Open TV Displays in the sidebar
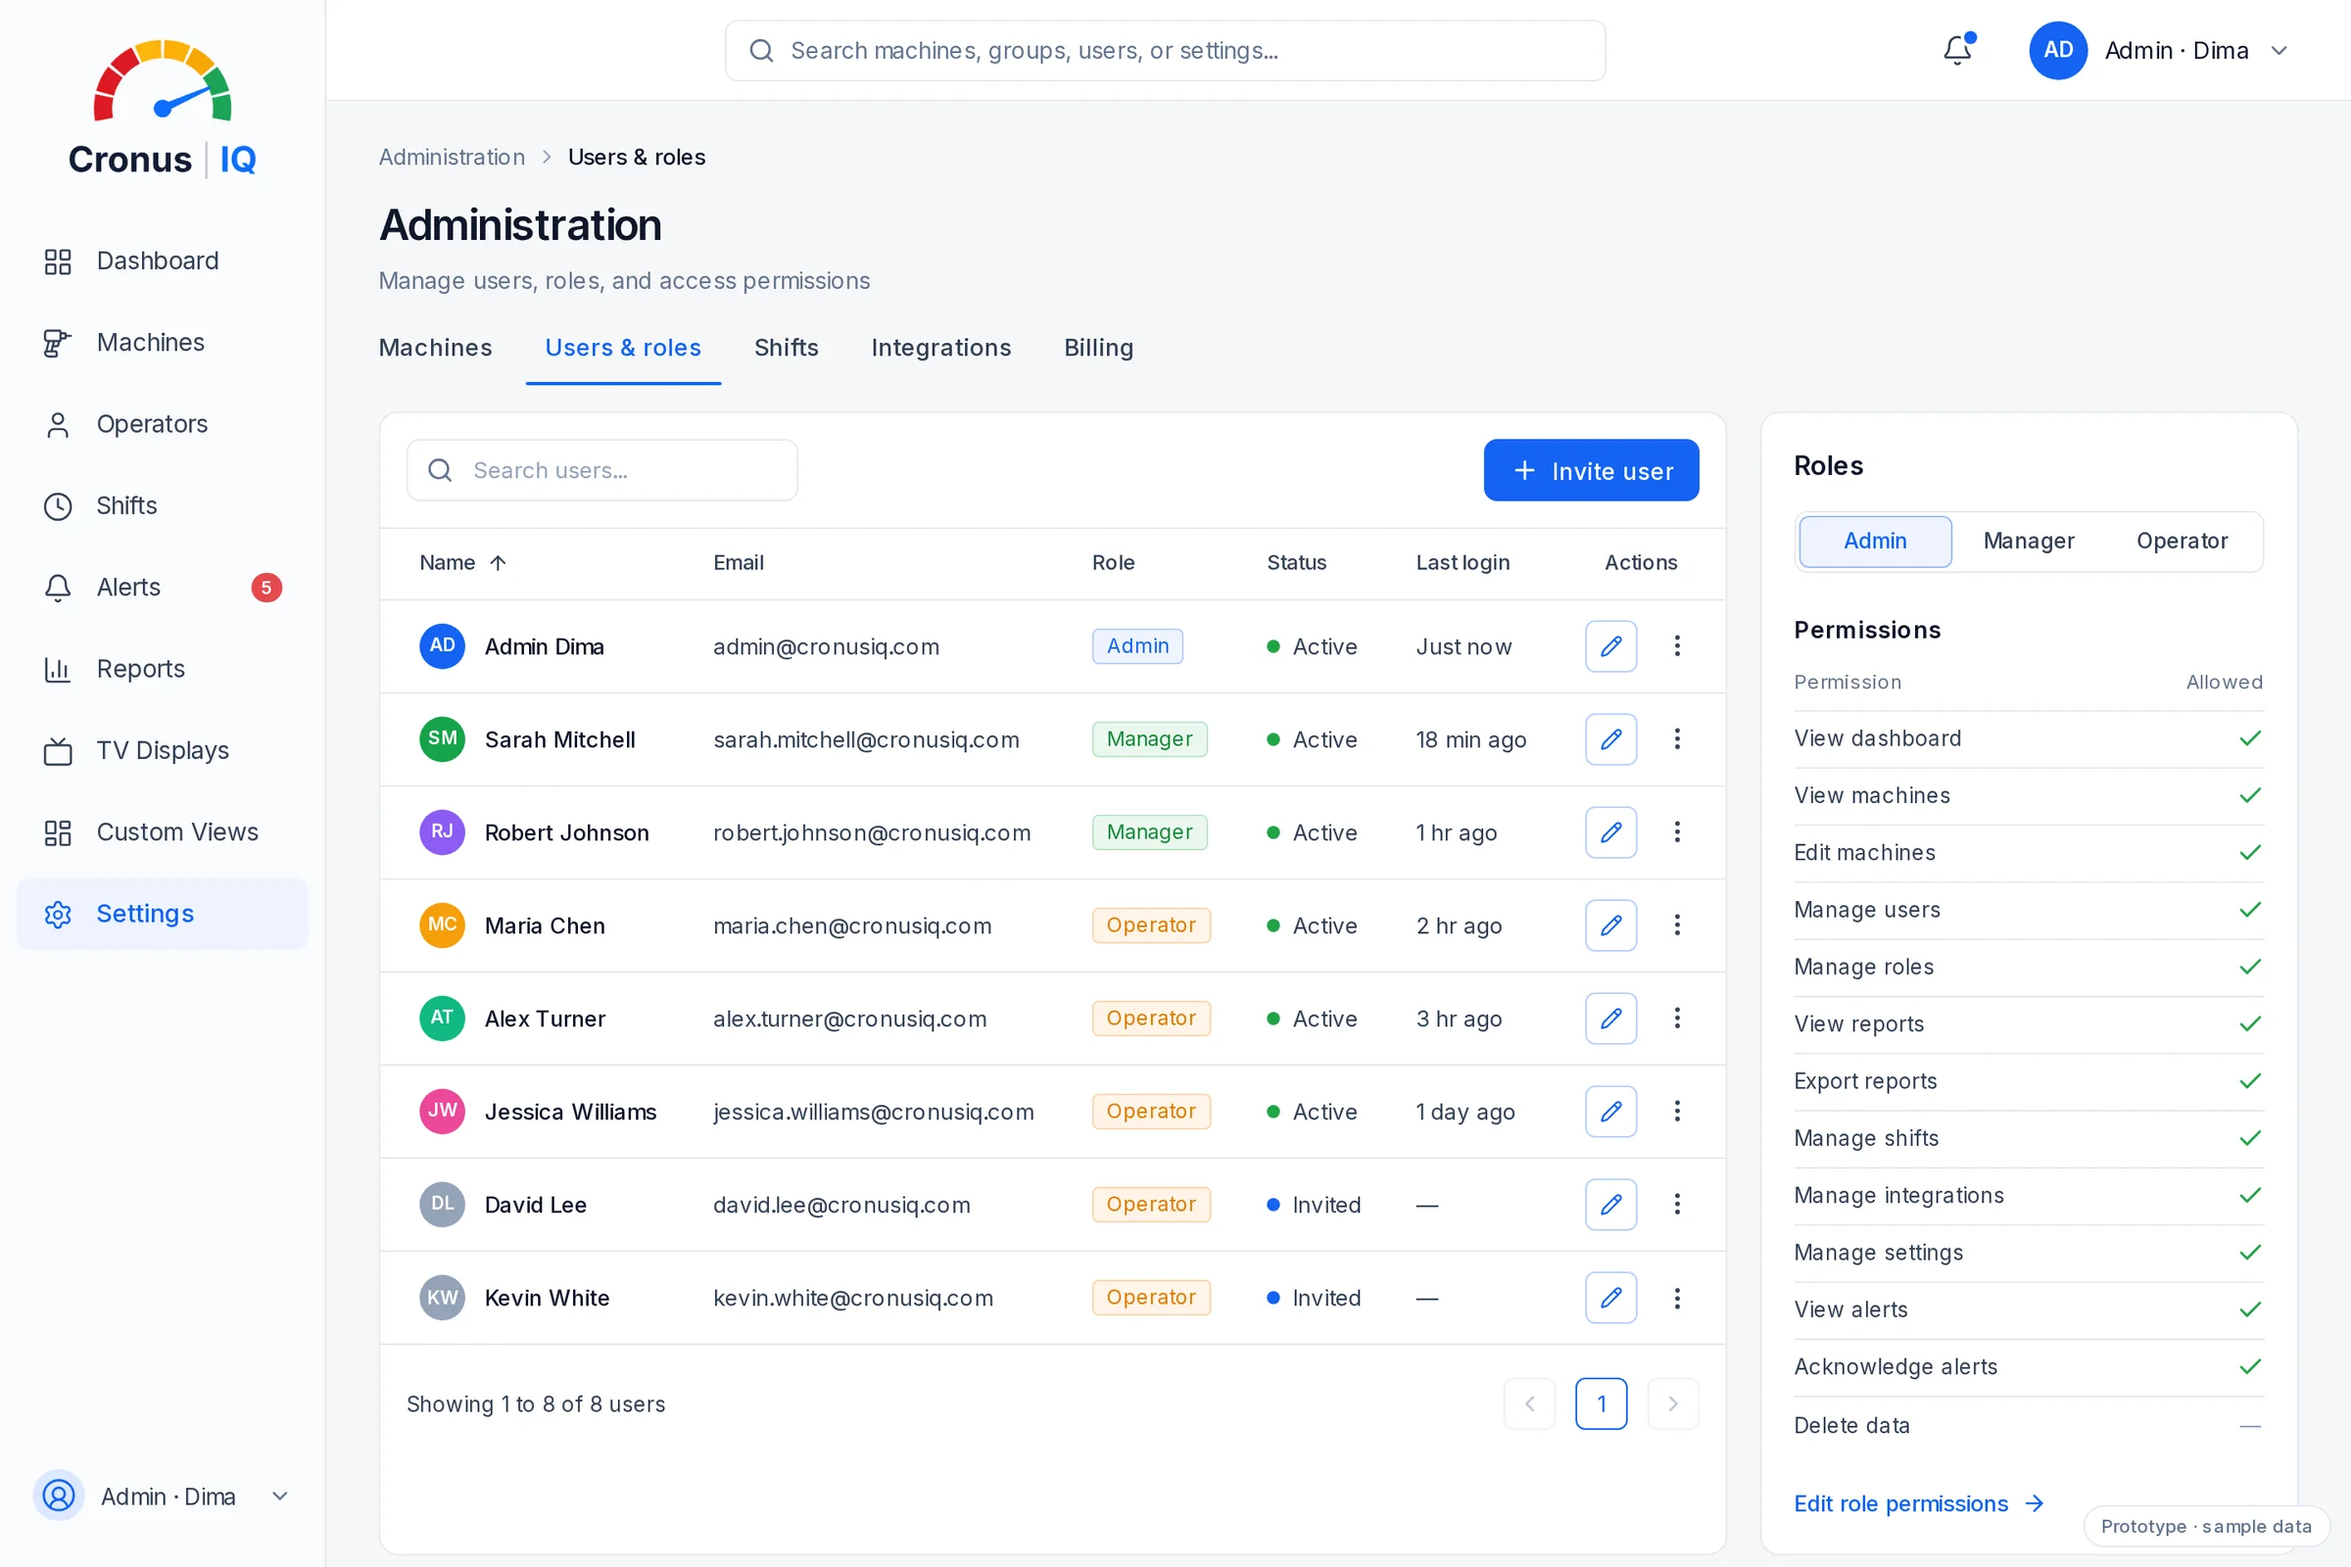Image resolution: width=2351 pixels, height=1567 pixels. [162, 750]
